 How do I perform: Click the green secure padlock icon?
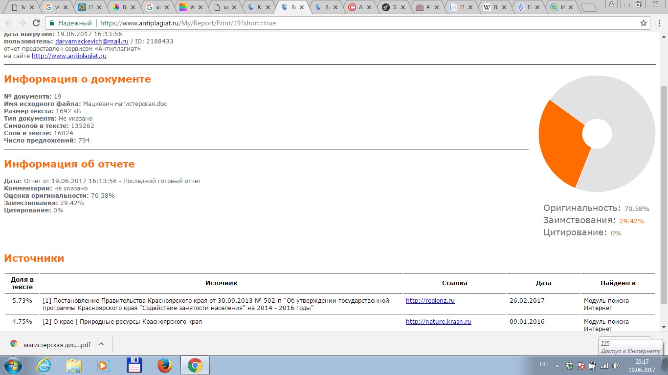point(51,23)
